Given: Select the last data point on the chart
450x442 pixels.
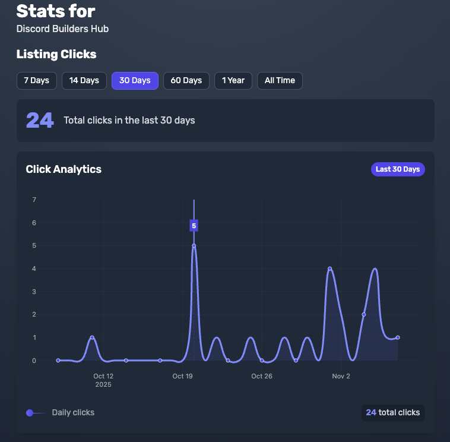Looking at the screenshot, I should (397, 337).
